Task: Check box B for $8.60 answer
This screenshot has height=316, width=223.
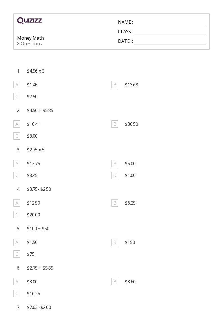Action: (x=115, y=282)
